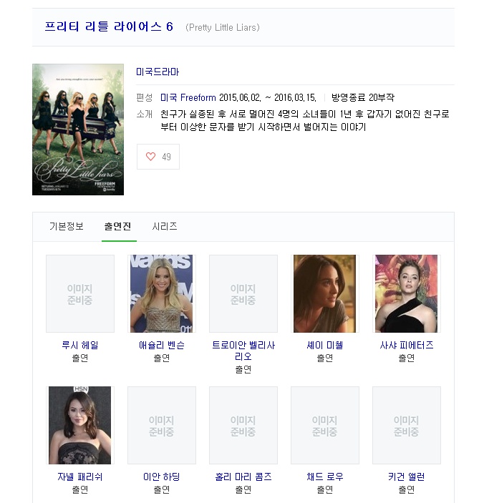Click the Pretty Little Liars poster image
Image resolution: width=479 pixels, height=503 pixels.
click(77, 130)
